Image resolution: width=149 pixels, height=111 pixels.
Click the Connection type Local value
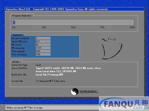coord(38,65)
